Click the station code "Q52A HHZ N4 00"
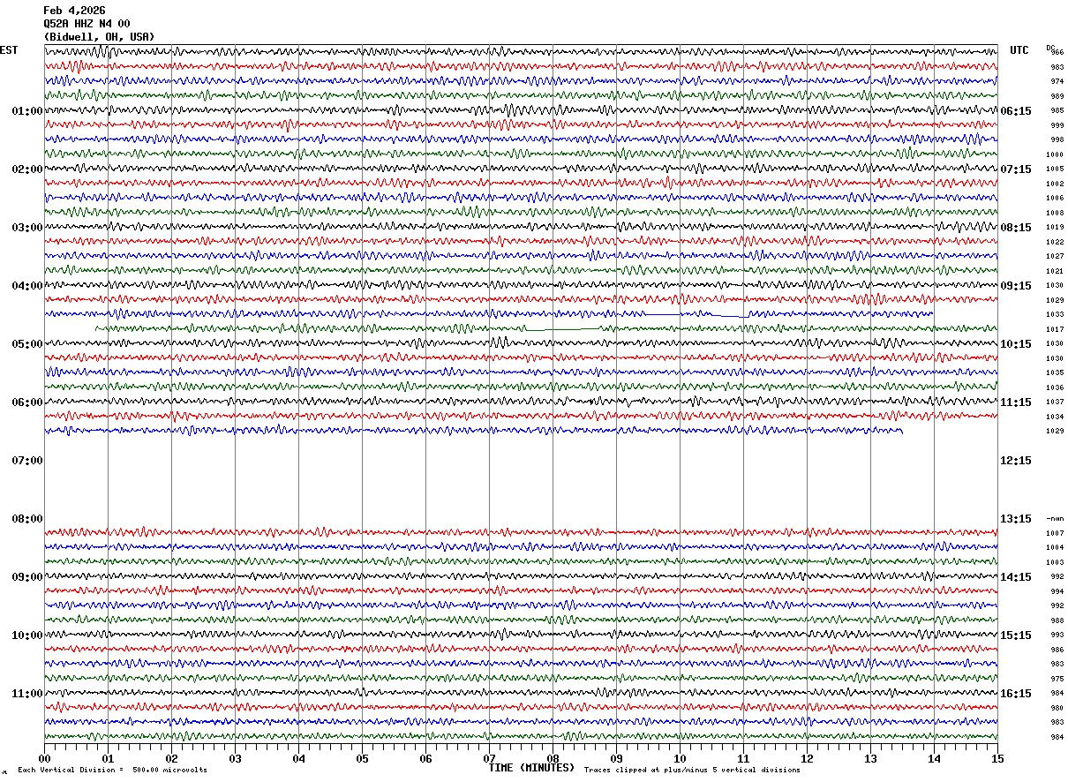 (x=86, y=24)
